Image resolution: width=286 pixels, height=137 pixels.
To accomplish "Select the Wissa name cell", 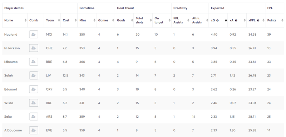I will pyautogui.click(x=9, y=103).
